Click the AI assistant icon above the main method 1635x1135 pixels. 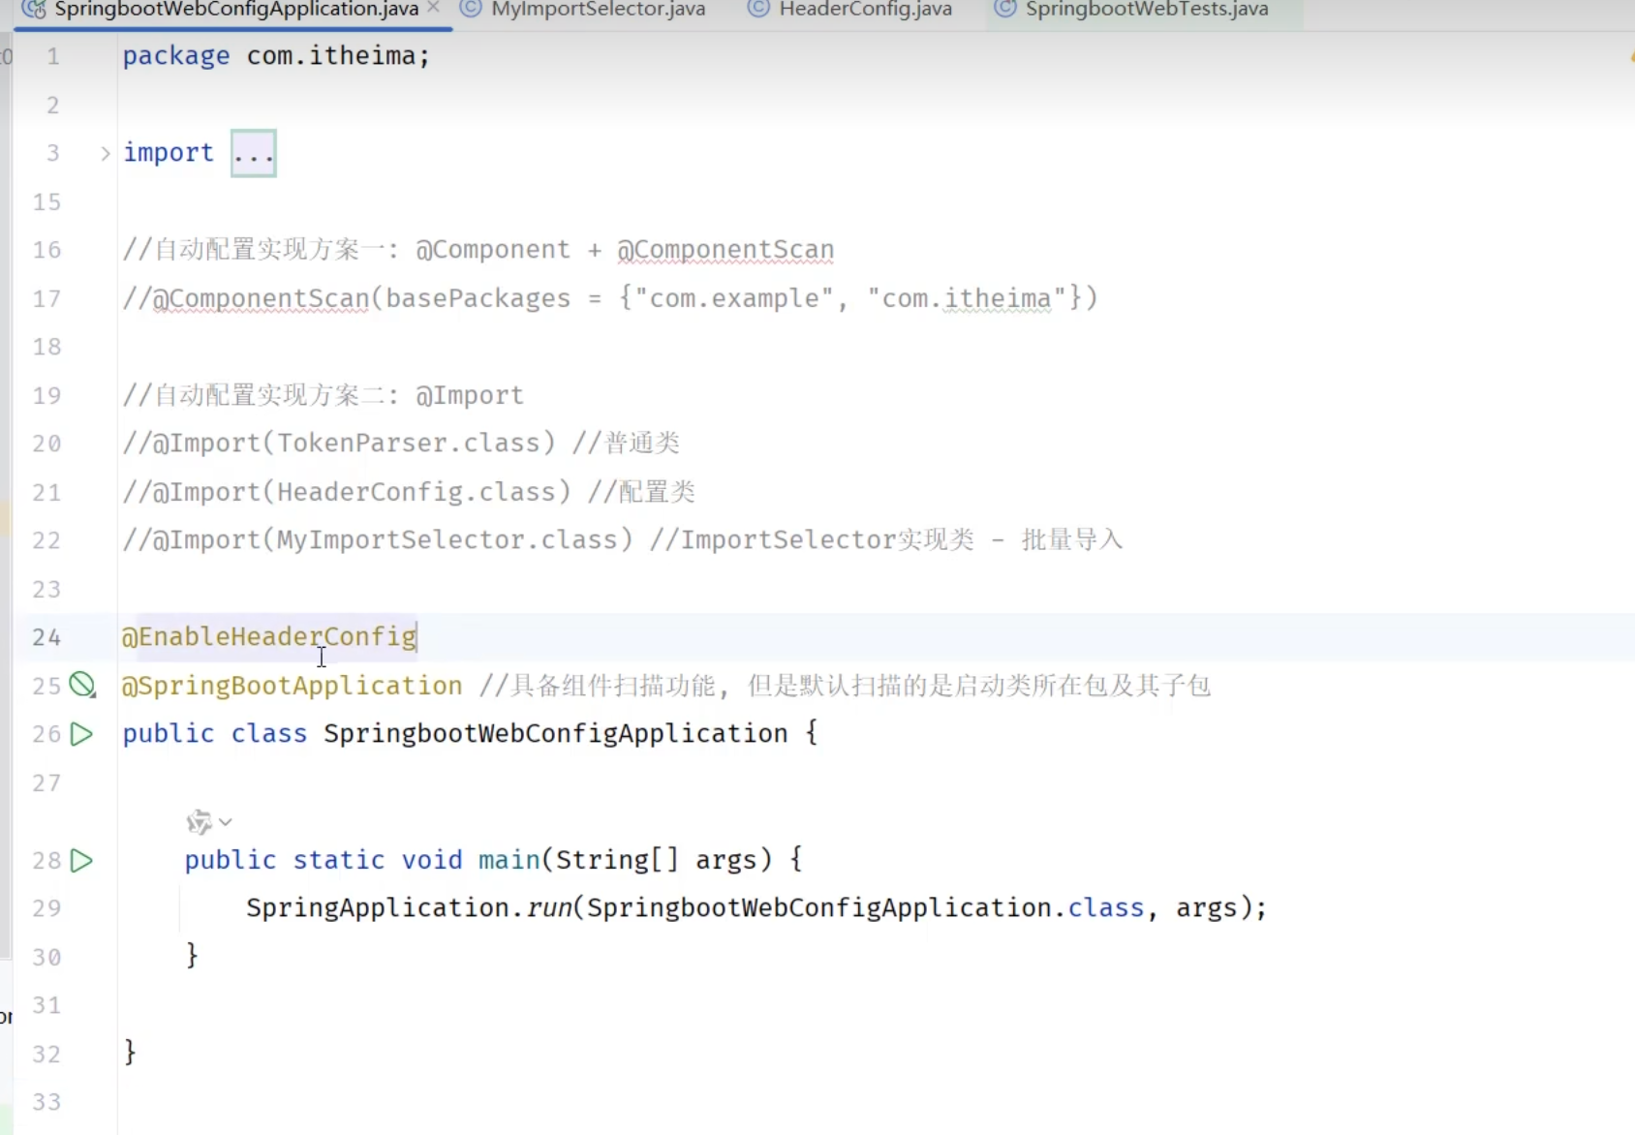(x=199, y=822)
